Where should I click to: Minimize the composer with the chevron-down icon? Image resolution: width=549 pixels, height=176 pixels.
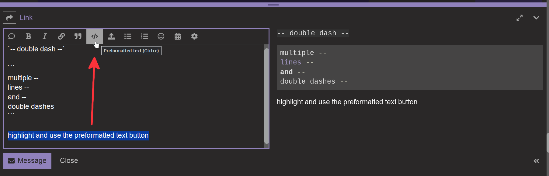[536, 18]
